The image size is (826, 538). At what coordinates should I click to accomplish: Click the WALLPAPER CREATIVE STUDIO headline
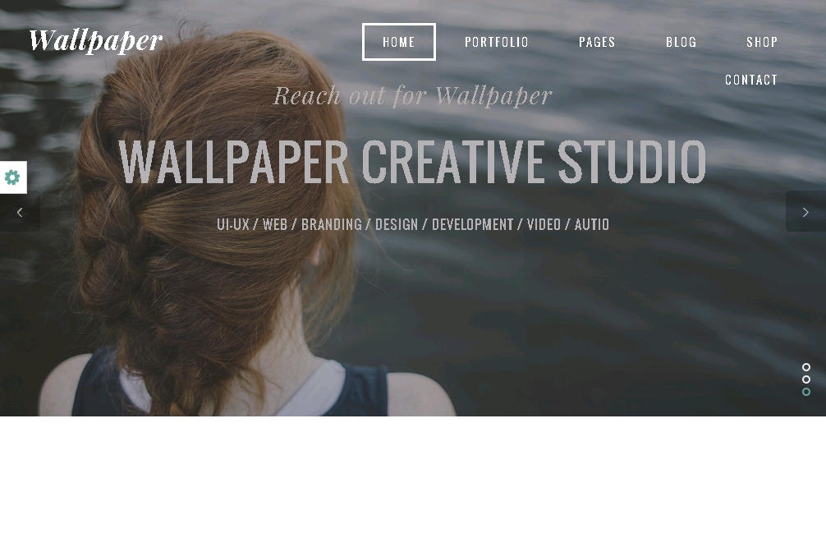pos(412,162)
